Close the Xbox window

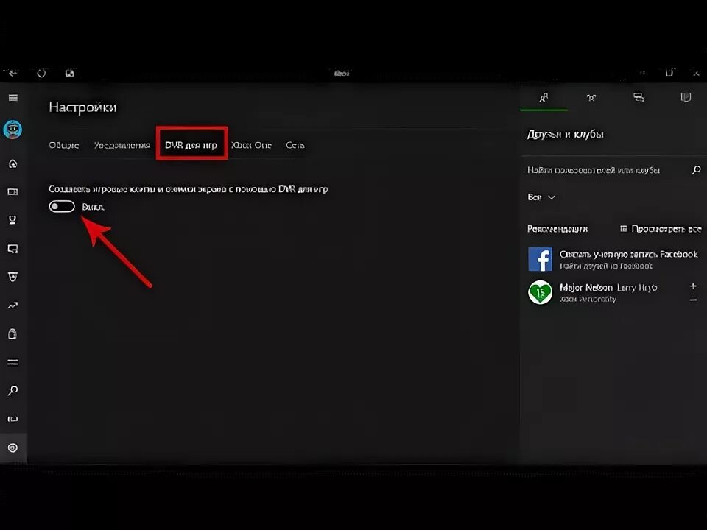(696, 73)
